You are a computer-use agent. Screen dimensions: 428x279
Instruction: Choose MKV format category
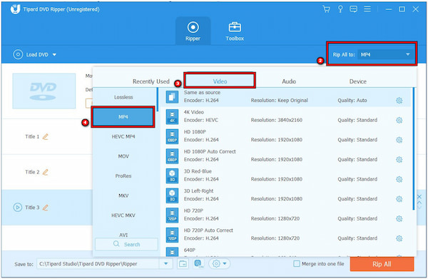click(123, 196)
